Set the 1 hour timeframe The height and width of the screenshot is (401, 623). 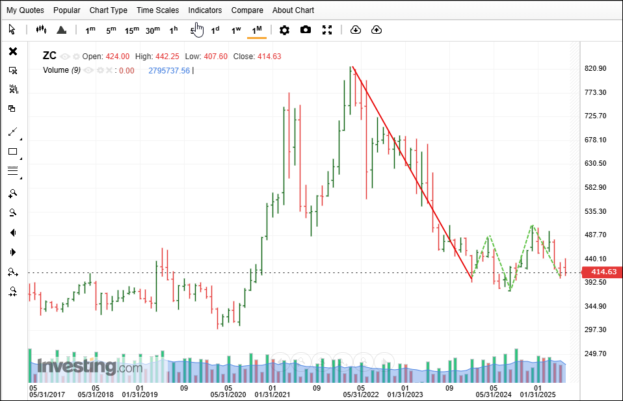click(x=174, y=30)
